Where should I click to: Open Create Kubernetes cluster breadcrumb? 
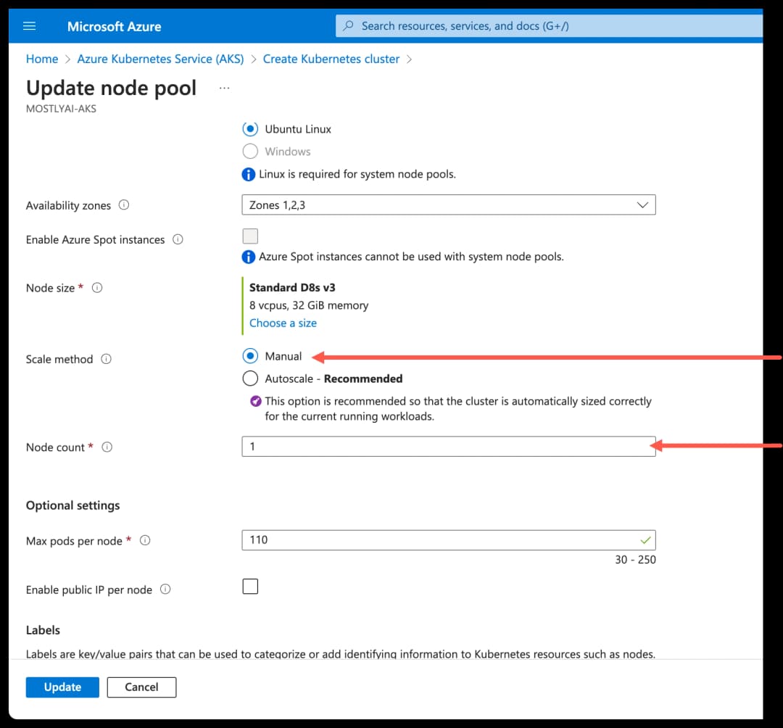331,59
